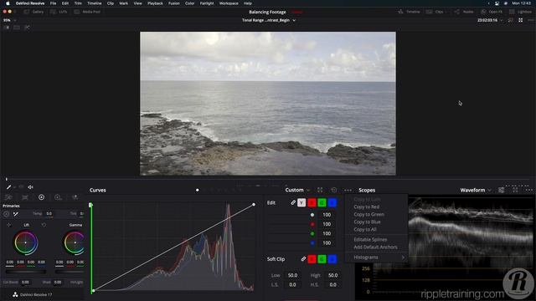The image size is (536, 301).
Task: Select the Green Edit curve channel
Action: coord(322,202)
